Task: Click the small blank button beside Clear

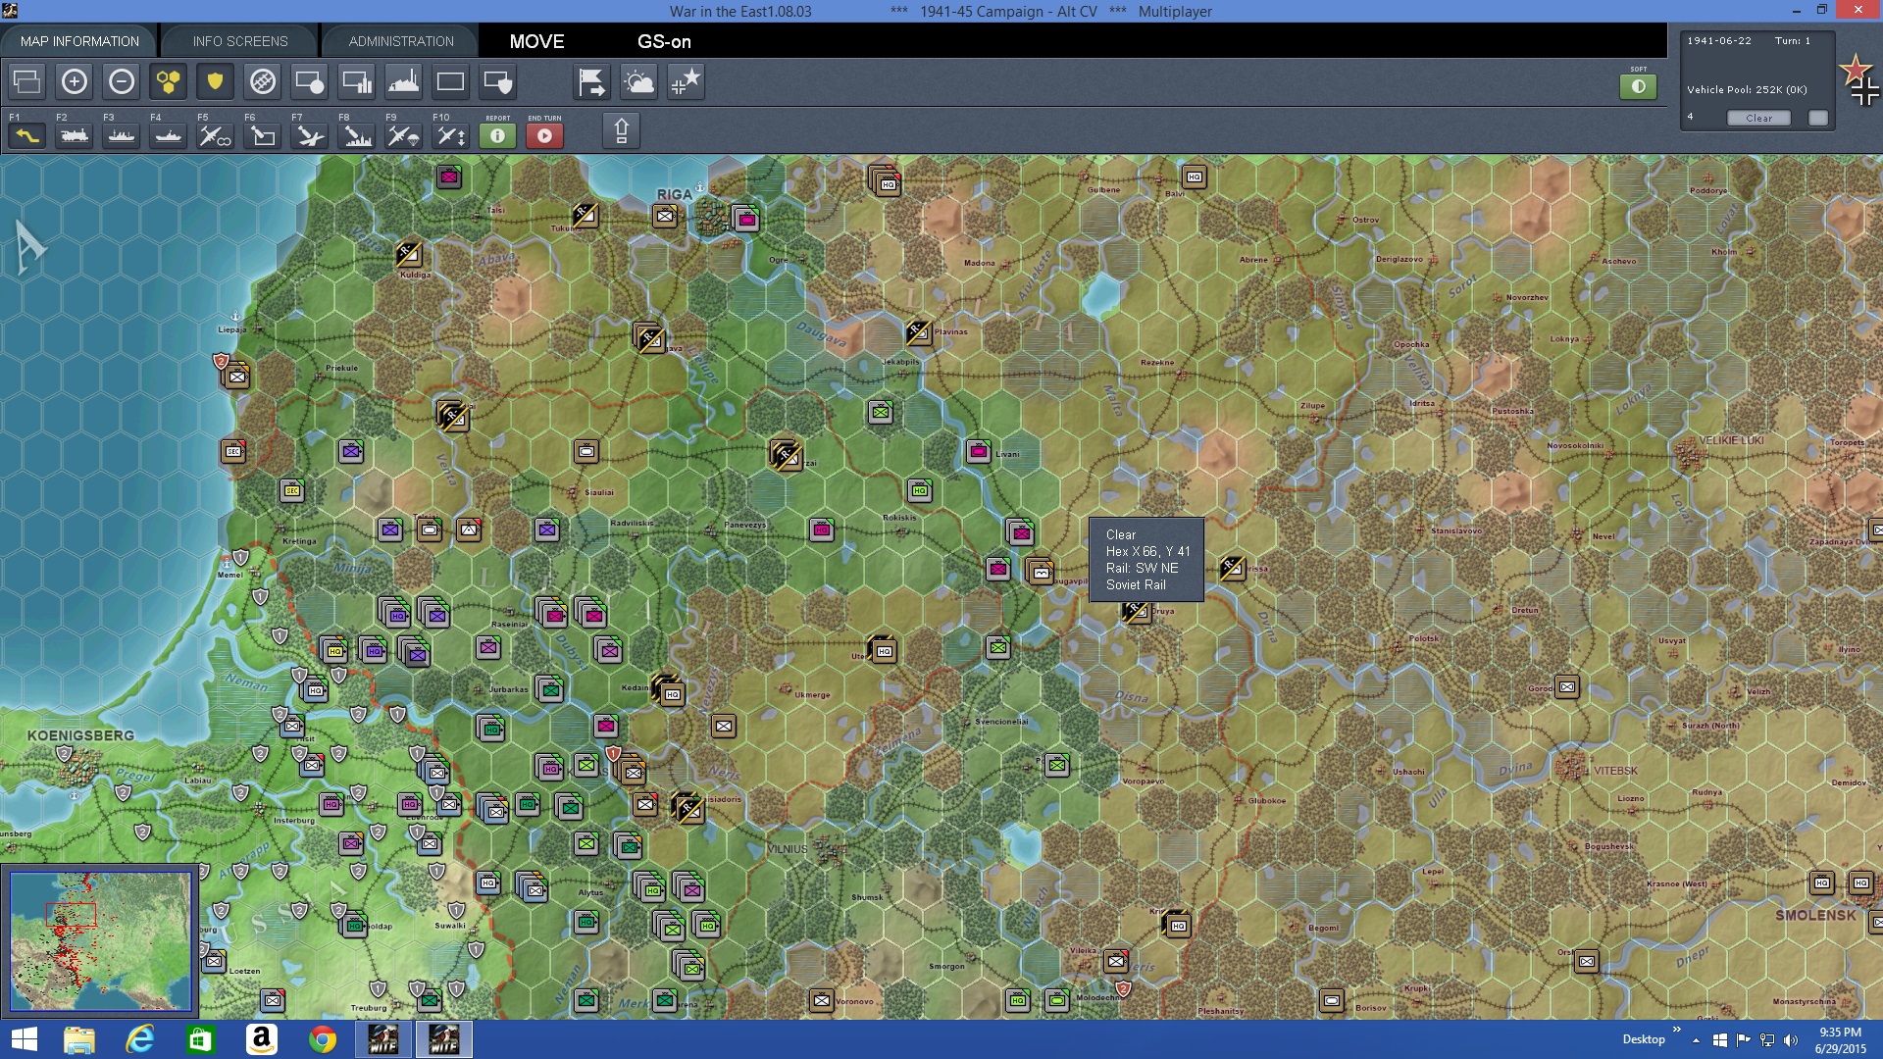Action: (x=1818, y=118)
